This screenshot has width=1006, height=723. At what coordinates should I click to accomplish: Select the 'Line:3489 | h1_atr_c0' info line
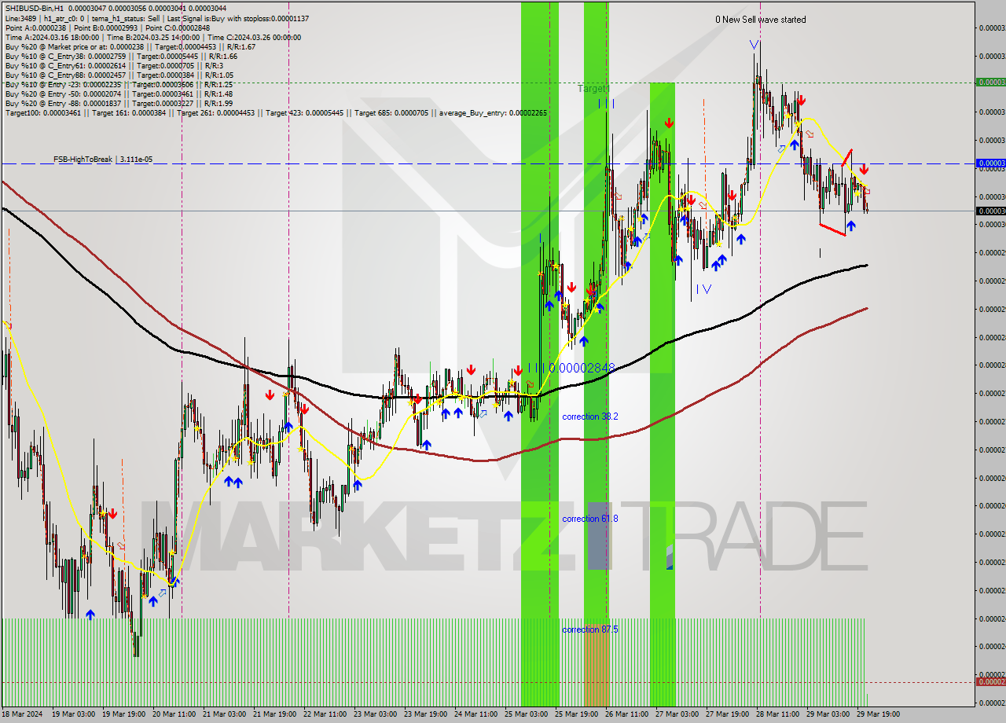point(156,18)
